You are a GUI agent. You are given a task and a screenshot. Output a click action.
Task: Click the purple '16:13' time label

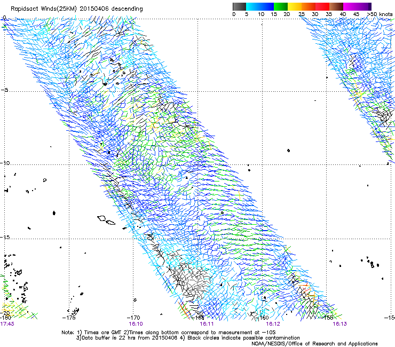pos(340,324)
